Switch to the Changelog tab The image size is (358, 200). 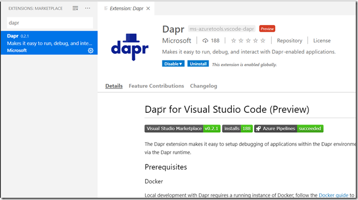point(203,86)
